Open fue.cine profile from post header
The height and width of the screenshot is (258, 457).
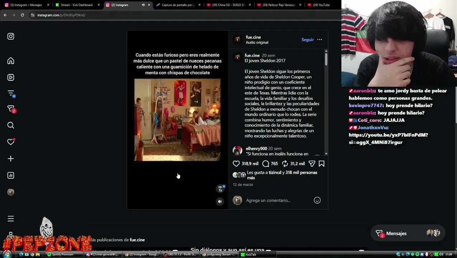253,37
